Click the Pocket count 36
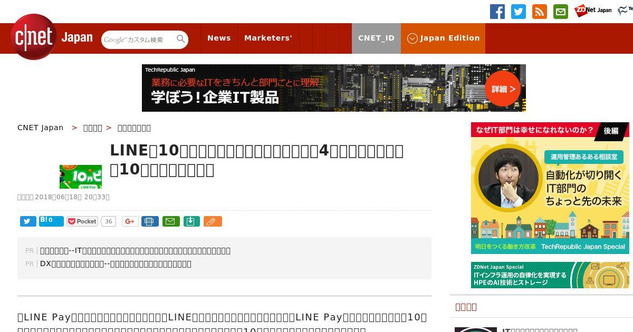 [108, 221]
